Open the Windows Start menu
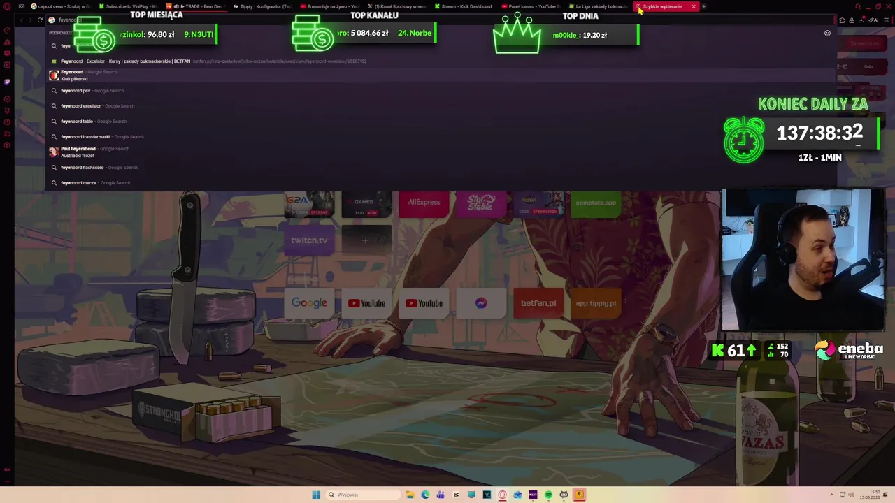This screenshot has width=895, height=503. (316, 495)
